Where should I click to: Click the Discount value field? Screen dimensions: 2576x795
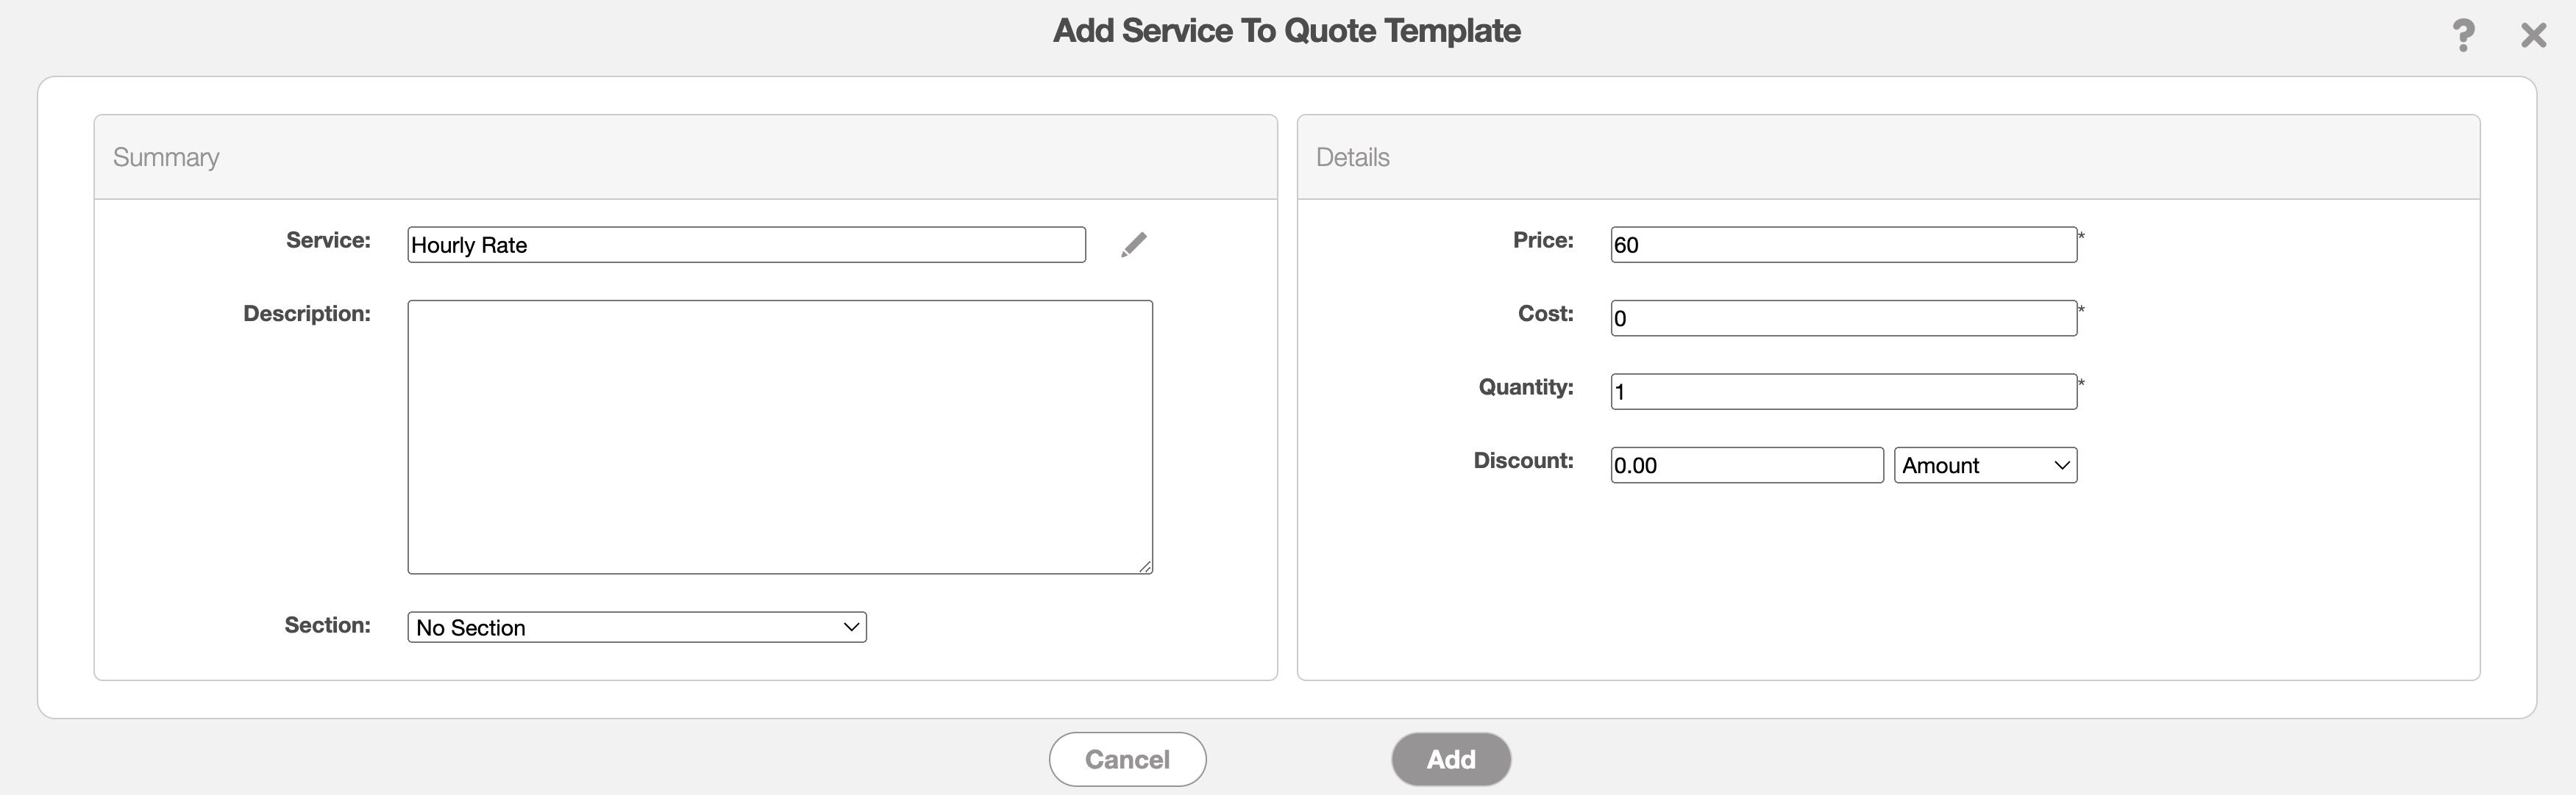pos(1746,465)
